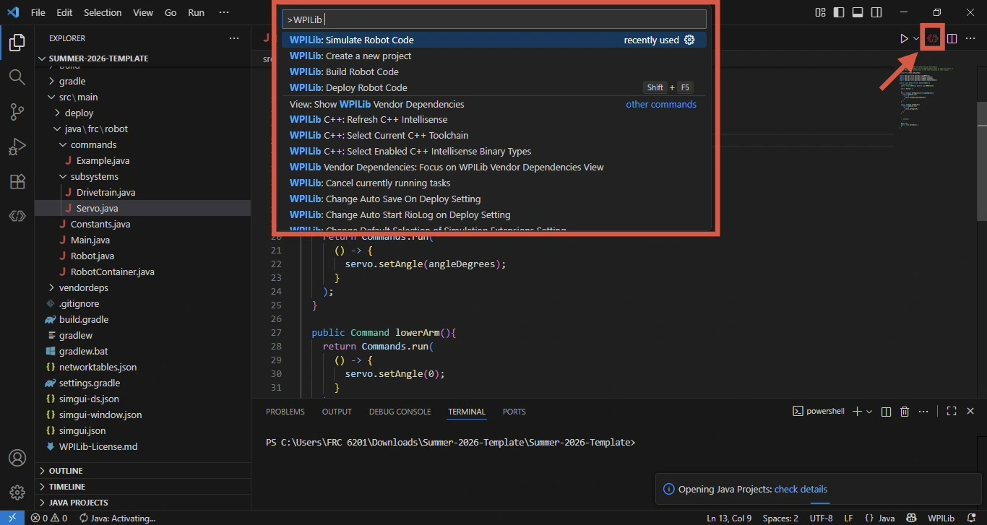
Task: Click the remote window status bar icon
Action: tap(12, 518)
